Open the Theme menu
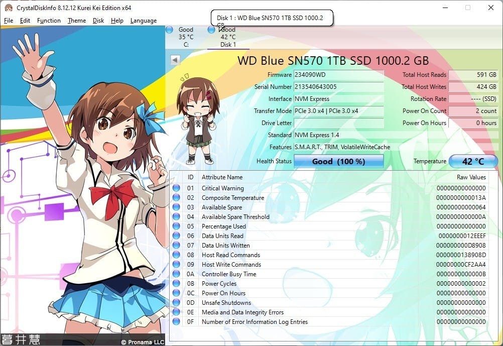Image resolution: width=503 pixels, height=346 pixels. 77,21
